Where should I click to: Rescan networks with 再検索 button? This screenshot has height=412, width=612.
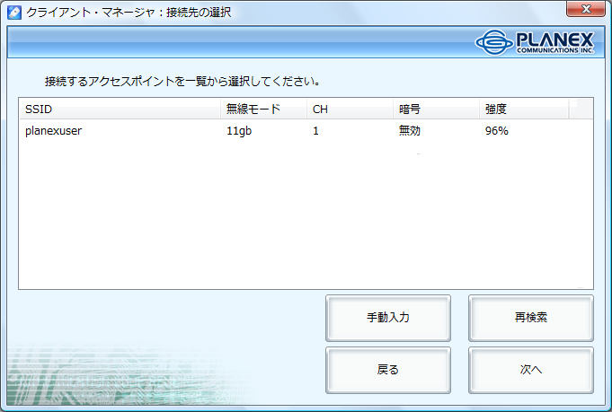(x=531, y=318)
